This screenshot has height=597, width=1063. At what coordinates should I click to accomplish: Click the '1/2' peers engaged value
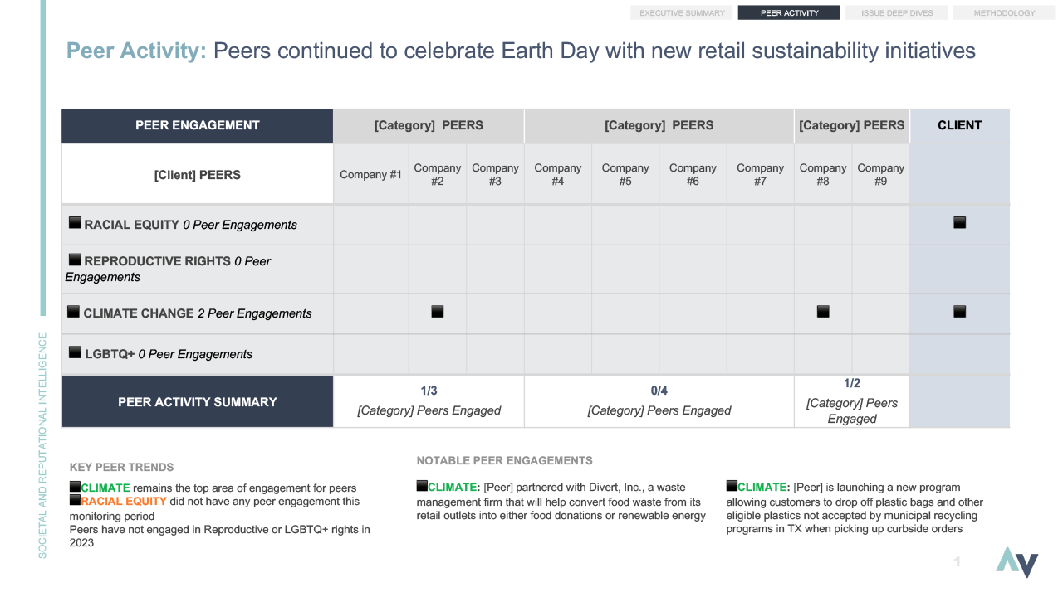click(852, 383)
